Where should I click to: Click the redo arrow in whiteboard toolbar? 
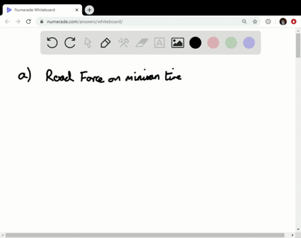point(70,43)
